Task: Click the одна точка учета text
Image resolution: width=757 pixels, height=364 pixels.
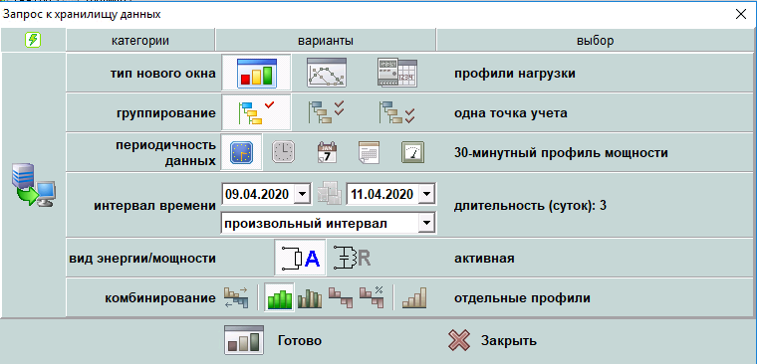Action: 510,113
